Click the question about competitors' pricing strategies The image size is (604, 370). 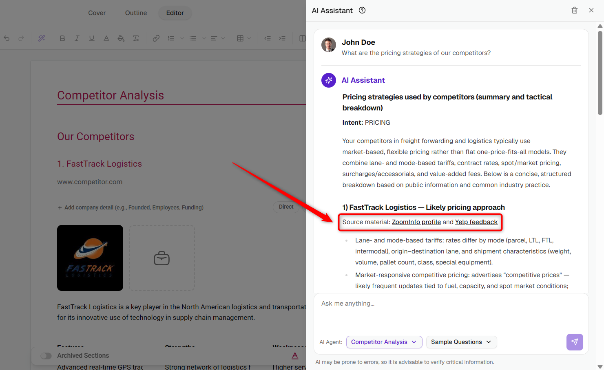point(416,53)
